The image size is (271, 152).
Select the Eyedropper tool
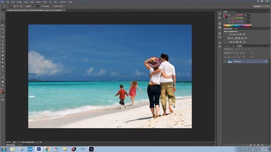click(x=3, y=33)
